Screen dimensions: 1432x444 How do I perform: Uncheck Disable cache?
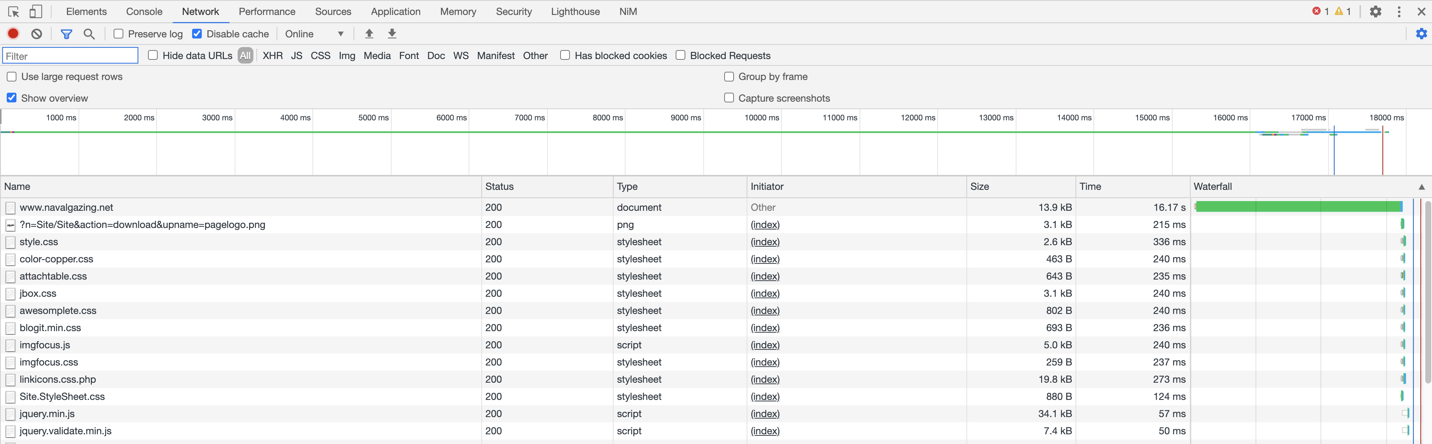(197, 34)
